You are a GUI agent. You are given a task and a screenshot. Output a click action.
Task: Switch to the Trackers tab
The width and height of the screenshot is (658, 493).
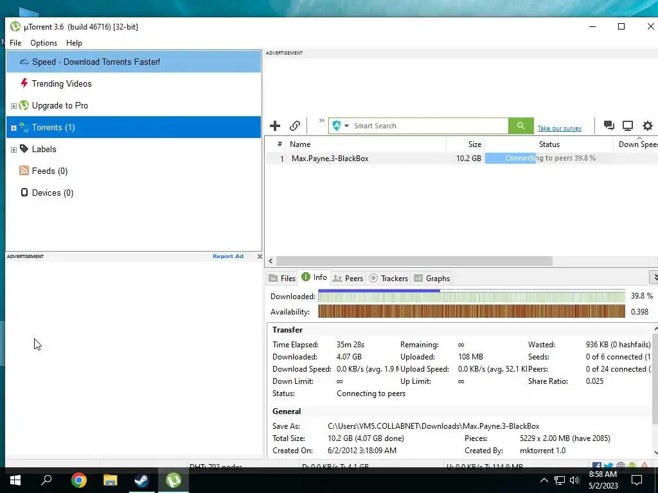[x=389, y=279]
